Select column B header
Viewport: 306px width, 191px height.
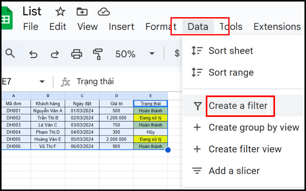pos(48,96)
